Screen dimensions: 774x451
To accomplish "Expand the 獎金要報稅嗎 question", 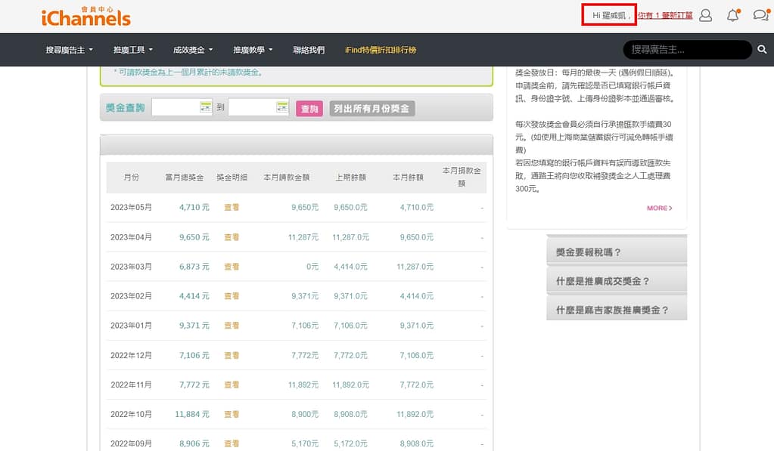I will tap(616, 253).
